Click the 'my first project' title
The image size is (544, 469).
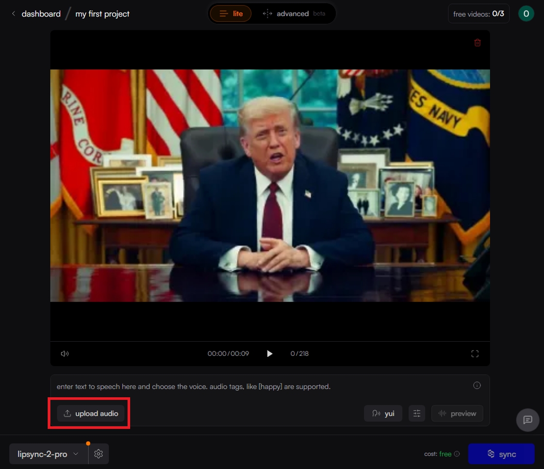pos(102,14)
